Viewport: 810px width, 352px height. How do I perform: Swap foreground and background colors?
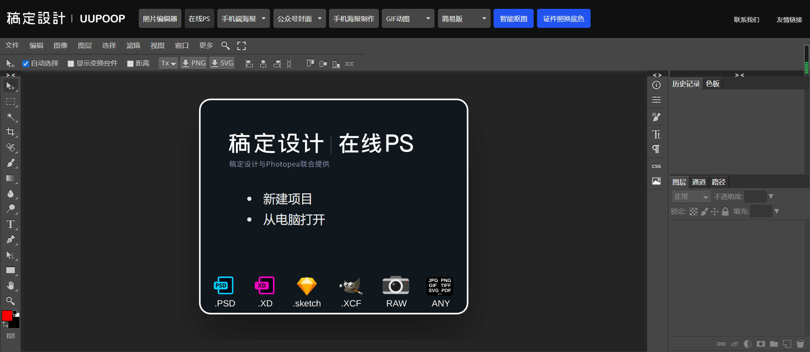[x=5, y=325]
